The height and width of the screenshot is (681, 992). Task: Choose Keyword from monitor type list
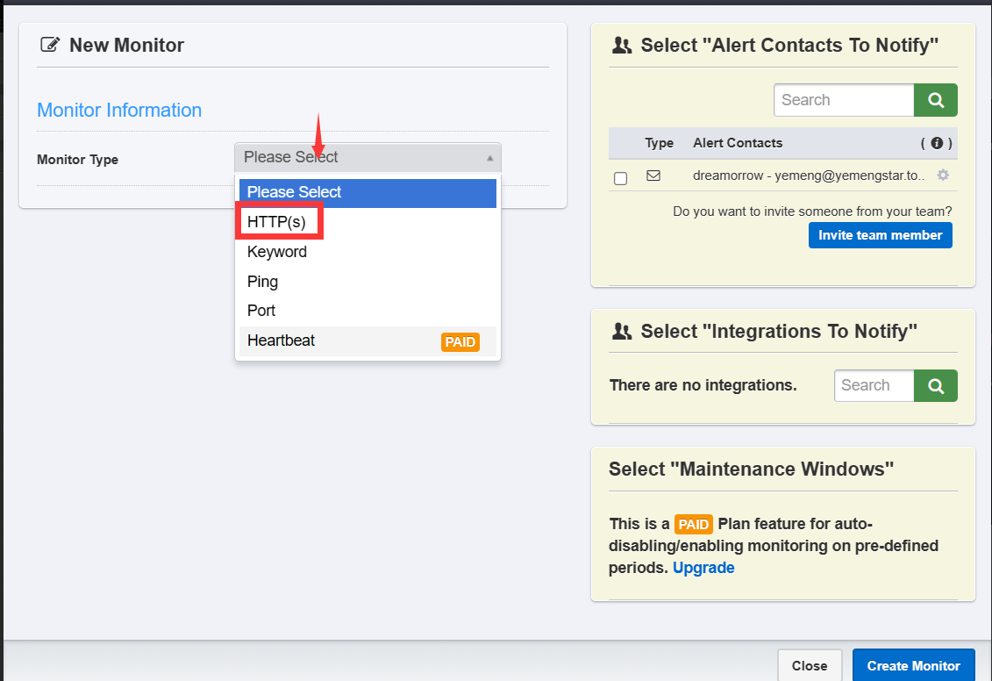[x=277, y=252]
